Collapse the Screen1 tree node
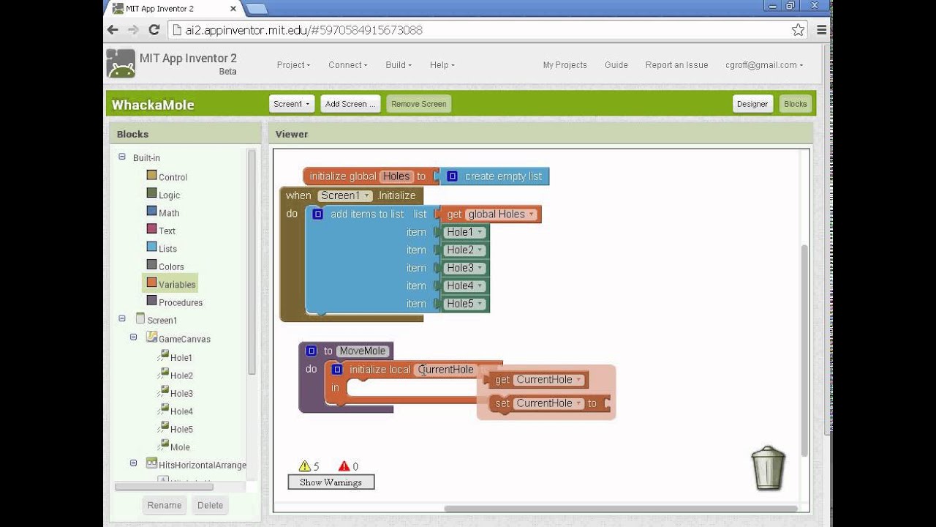 pyautogui.click(x=121, y=318)
